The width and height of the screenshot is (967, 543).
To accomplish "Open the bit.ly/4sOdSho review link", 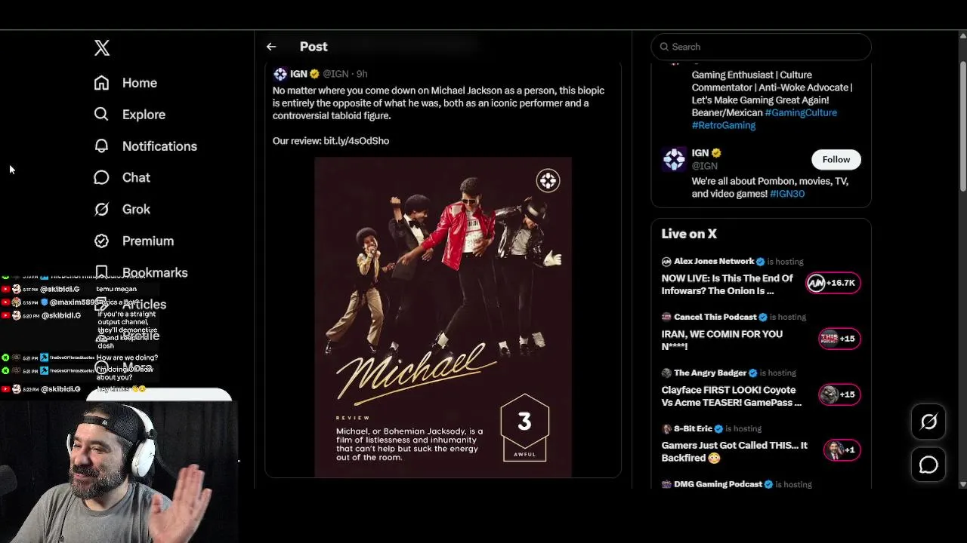I will [x=356, y=141].
